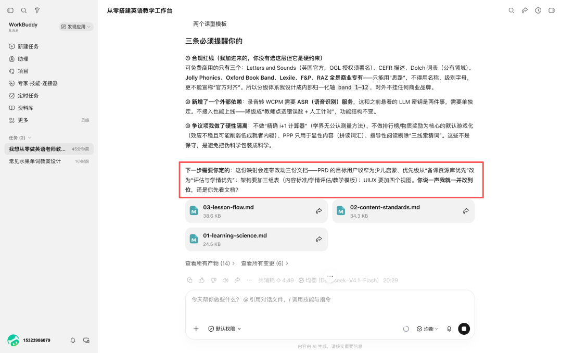Click the filter funnel icon in sidebar
The image size is (562, 353).
37,10
